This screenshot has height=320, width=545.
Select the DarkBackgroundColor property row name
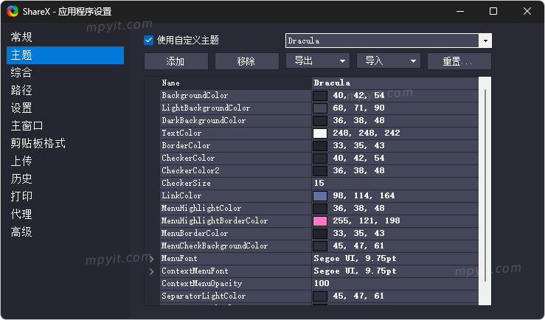coord(204,121)
